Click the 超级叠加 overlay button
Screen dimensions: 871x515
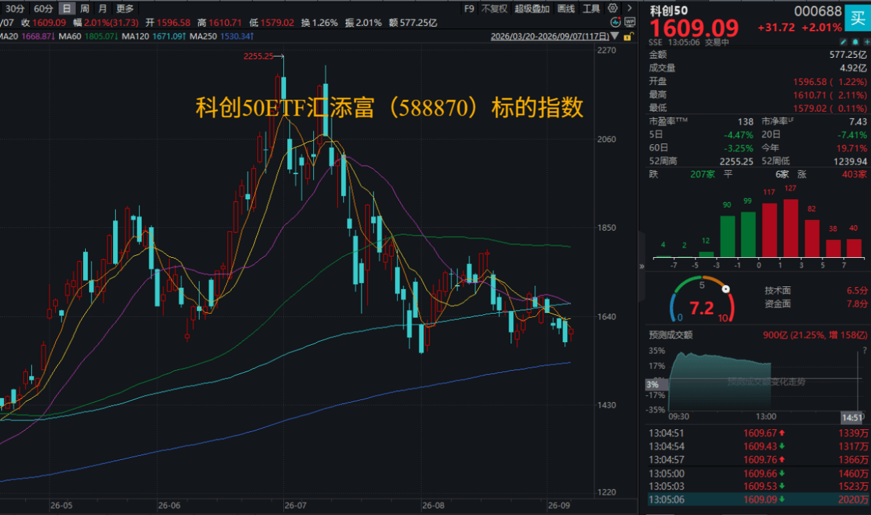pos(532,9)
